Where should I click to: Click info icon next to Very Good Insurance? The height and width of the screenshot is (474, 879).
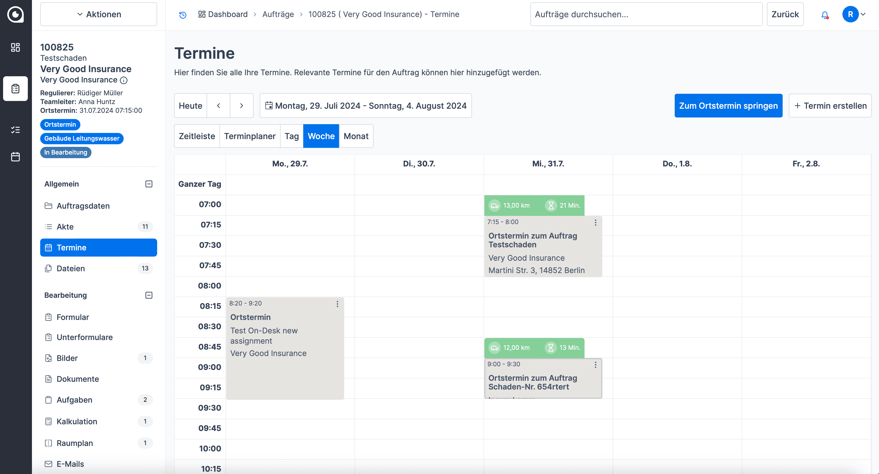(124, 80)
